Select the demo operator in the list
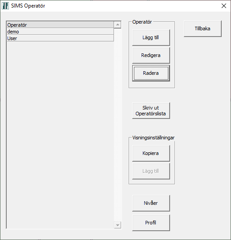Image resolution: width=231 pixels, height=240 pixels. [60, 32]
